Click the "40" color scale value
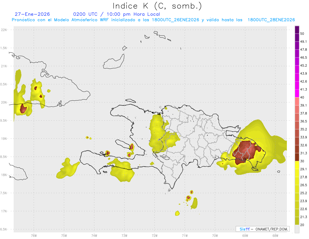 click(x=302, y=97)
